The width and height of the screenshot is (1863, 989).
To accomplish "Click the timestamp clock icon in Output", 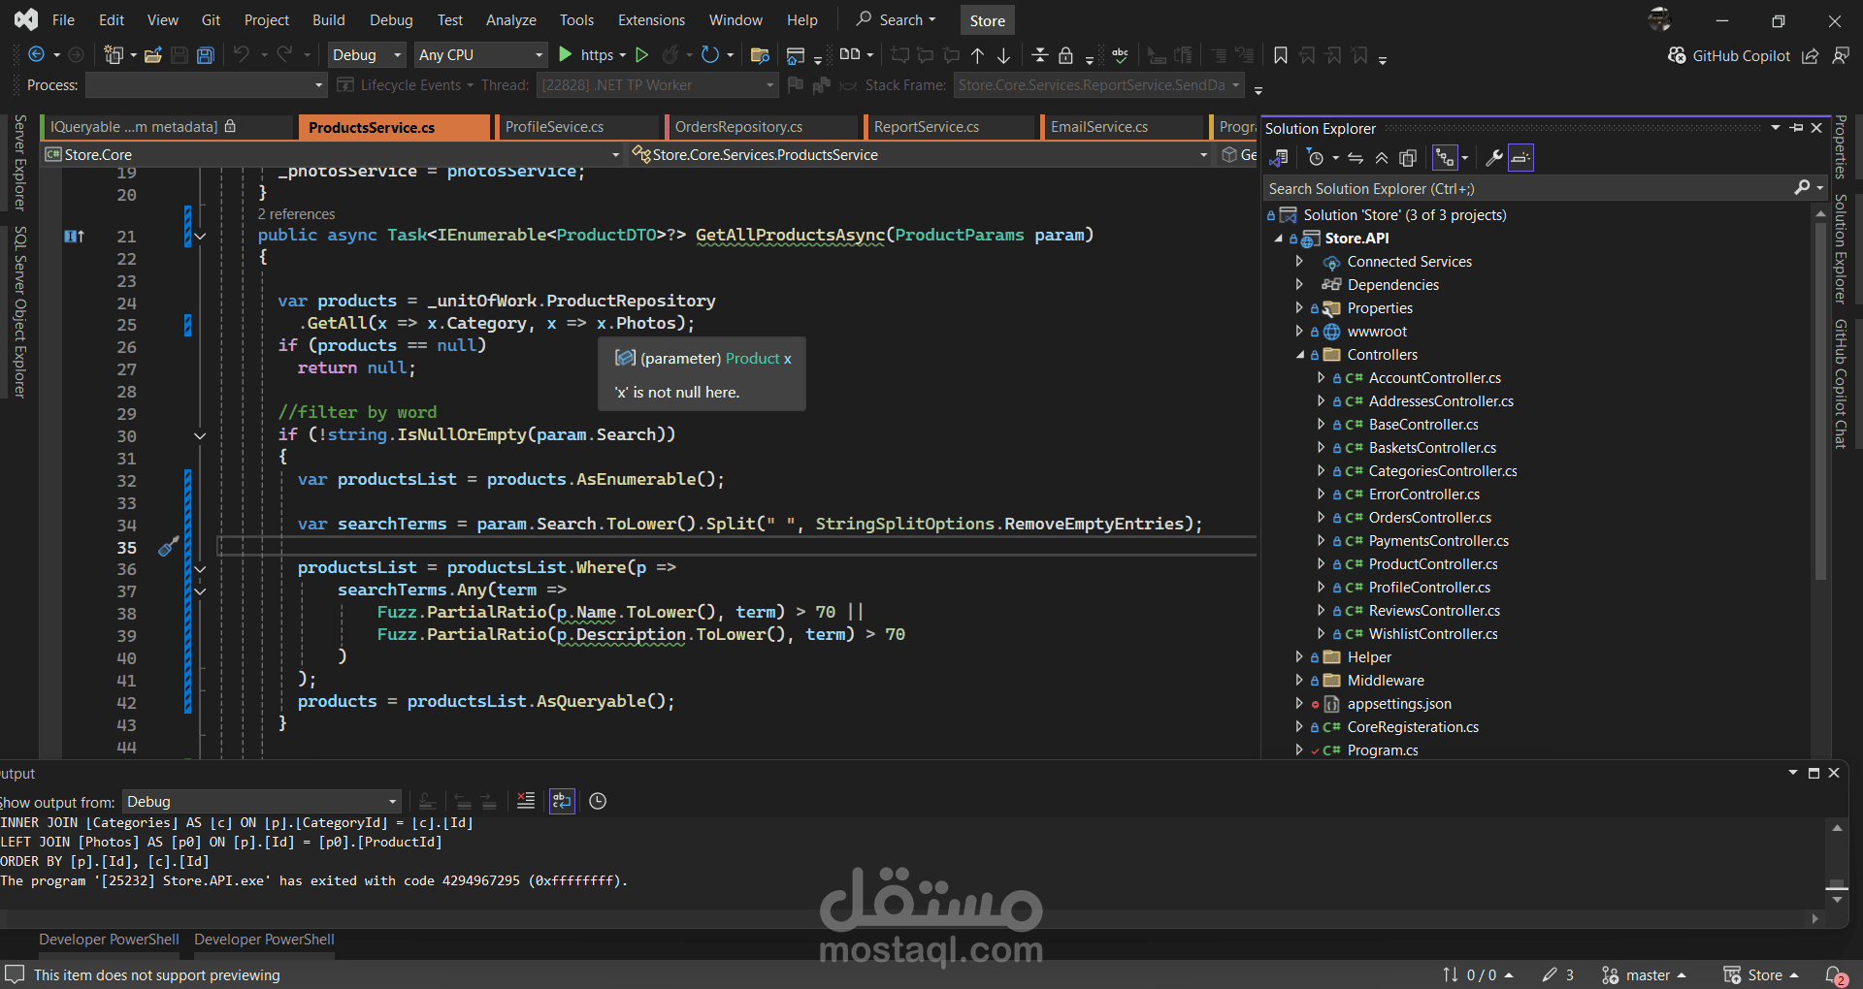I will click(598, 801).
